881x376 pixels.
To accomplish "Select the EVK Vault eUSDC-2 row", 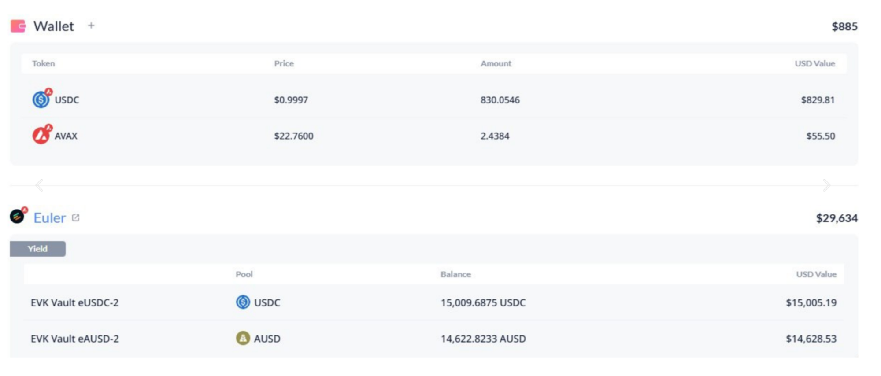I will click(x=74, y=302).
